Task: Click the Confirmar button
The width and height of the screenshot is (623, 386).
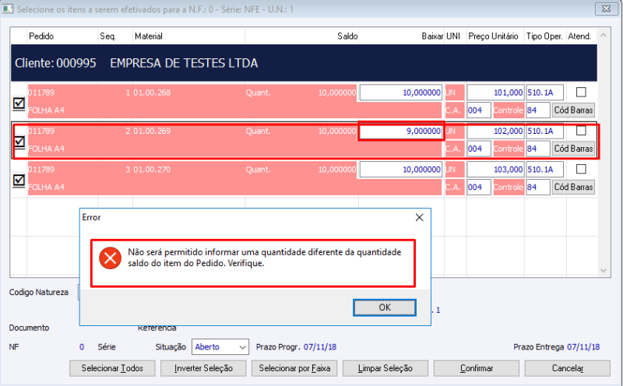Action: point(477,368)
